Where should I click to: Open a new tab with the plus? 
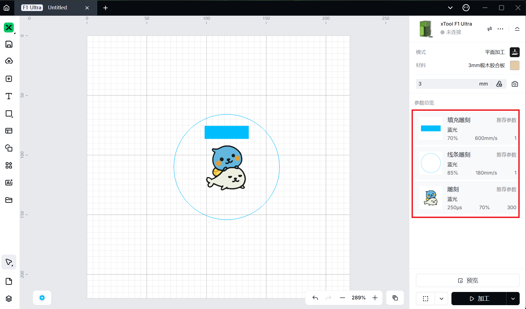pos(105,8)
